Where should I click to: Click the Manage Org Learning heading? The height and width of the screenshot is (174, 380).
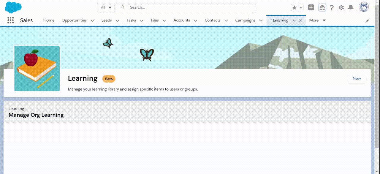[36, 115]
